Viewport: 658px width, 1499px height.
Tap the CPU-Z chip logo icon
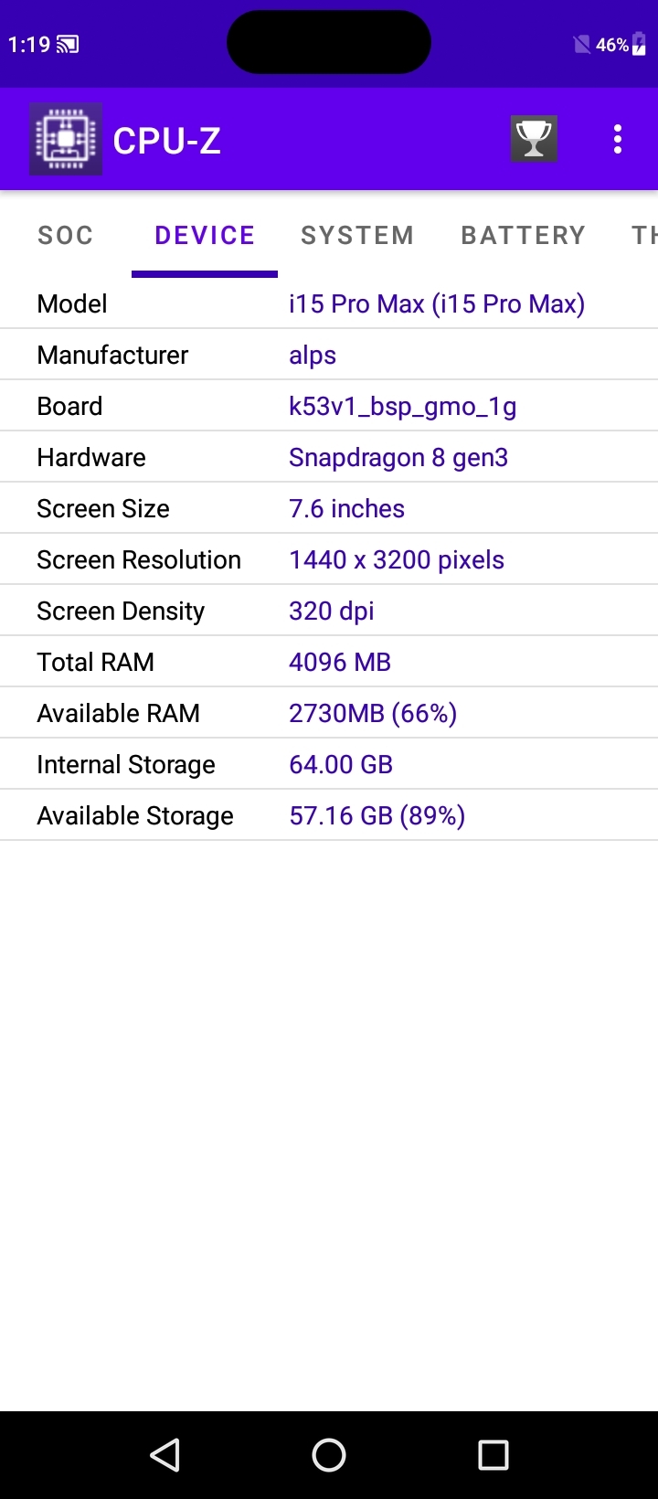66,140
